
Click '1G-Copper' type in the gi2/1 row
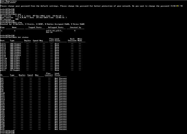[x=15, y=70]
